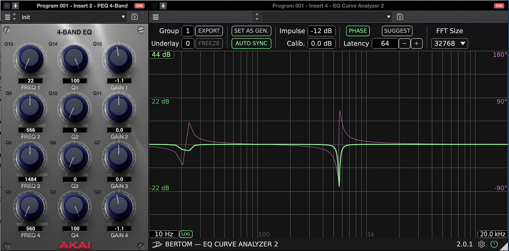Screen dimensions: 509x251
Task: Click EXPORT button
Action: point(209,31)
